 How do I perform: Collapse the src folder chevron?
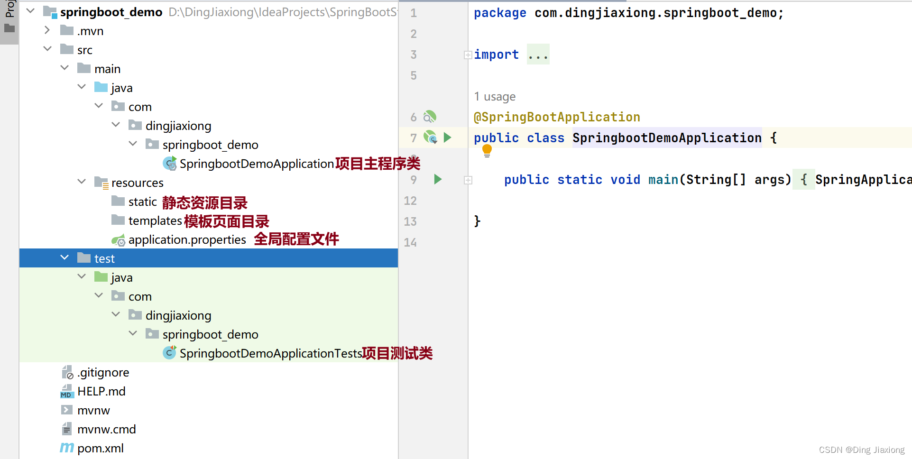[x=47, y=49]
